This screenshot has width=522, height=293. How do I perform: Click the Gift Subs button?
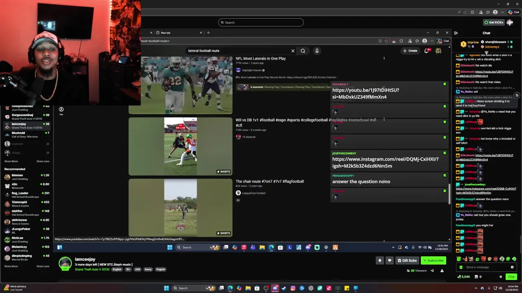point(407,260)
